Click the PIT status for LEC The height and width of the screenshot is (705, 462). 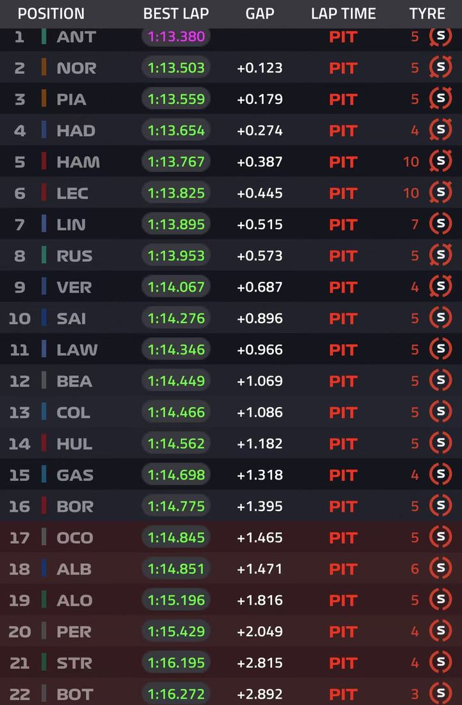coord(343,193)
